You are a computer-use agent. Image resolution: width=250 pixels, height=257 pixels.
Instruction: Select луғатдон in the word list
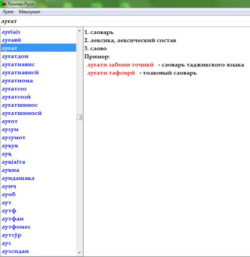(x=15, y=56)
